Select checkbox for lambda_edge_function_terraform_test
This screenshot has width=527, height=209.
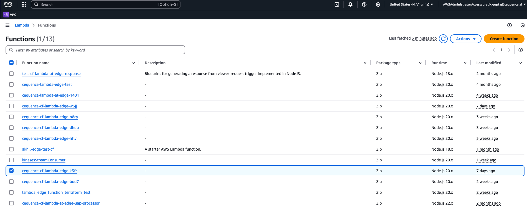pos(11,192)
